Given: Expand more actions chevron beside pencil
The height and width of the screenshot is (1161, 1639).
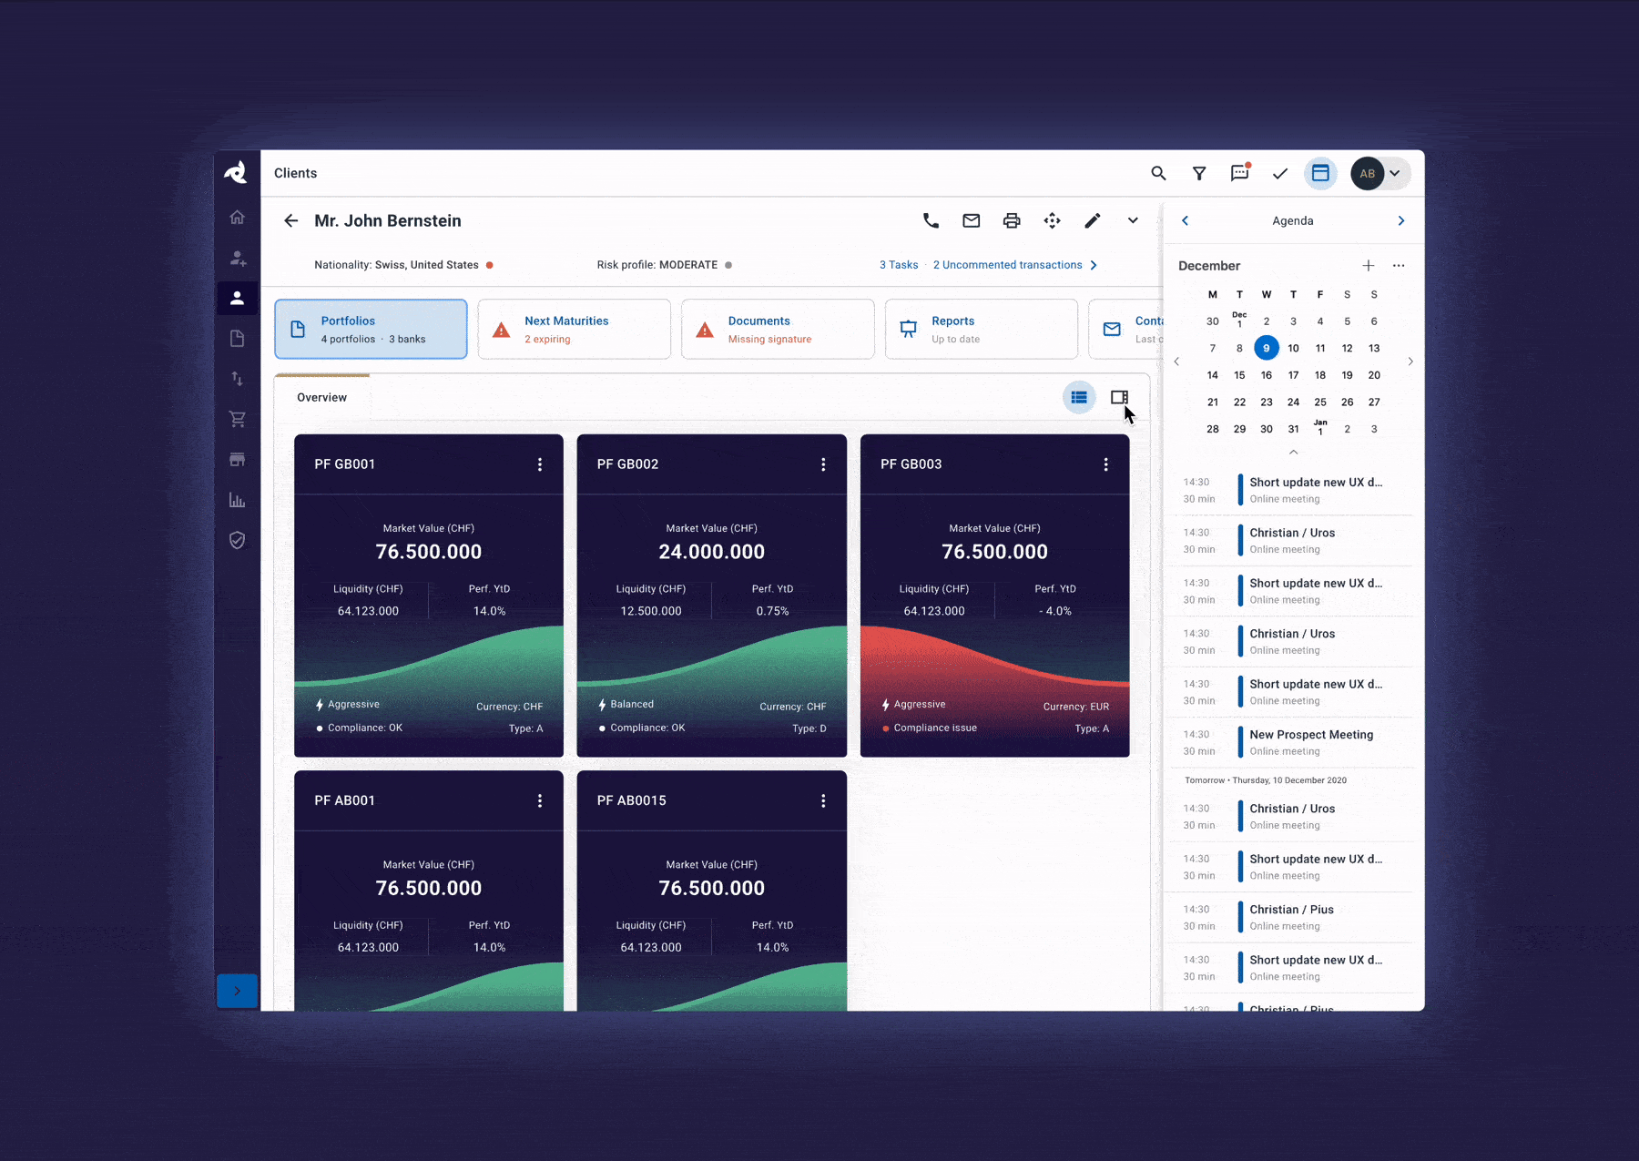Looking at the screenshot, I should click(x=1133, y=220).
